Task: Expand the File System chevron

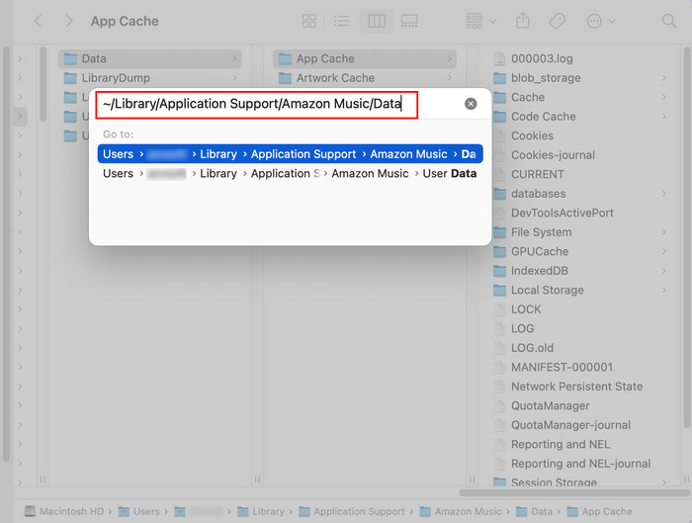Action: point(663,232)
